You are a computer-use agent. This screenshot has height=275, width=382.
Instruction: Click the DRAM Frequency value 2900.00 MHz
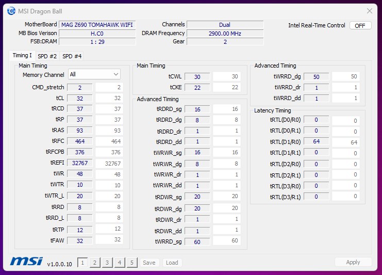(225, 34)
